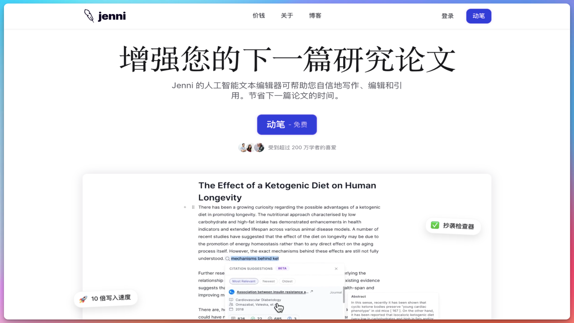The width and height of the screenshot is (574, 323).
Task: Select the Oldest sort filter
Action: [x=287, y=281]
